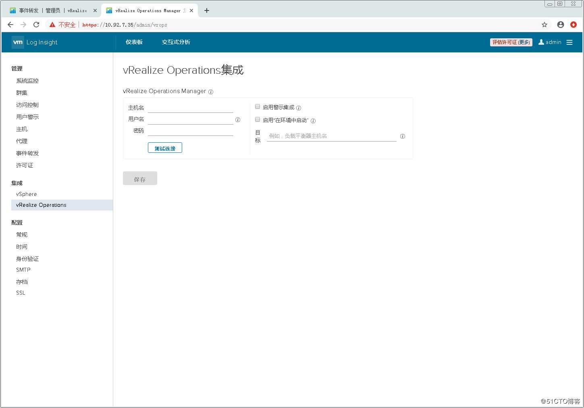Open 代理 in the sidebar

click(x=22, y=141)
